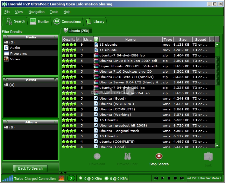Click audio icon of Ubuntu (WORKING)
The image size is (225, 183).
tap(96, 104)
